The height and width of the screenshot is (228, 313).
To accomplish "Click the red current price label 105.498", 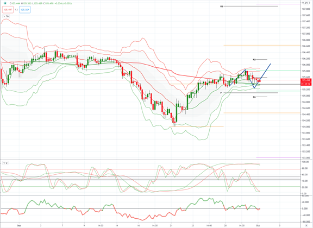I will pyautogui.click(x=306, y=80).
